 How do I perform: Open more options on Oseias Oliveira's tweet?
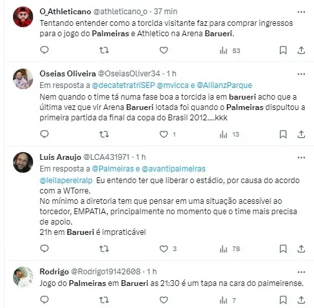tap(301, 74)
